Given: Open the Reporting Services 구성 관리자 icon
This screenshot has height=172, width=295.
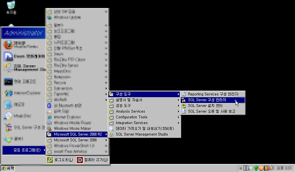Looking at the screenshot, I should (x=184, y=94).
